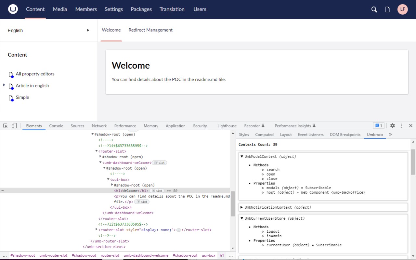Screen dimensions: 416x260
Task: Click the Simple document icon
Action: (x=11, y=98)
